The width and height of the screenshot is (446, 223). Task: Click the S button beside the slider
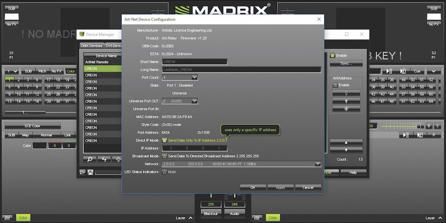pyautogui.click(x=437, y=126)
